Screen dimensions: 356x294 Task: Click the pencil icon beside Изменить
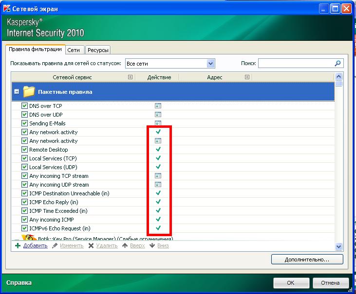(x=55, y=245)
